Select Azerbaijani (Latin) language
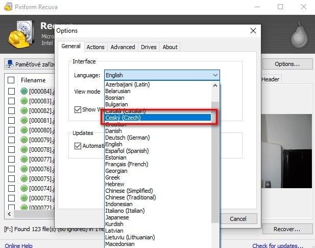The image size is (315, 248). click(x=158, y=84)
